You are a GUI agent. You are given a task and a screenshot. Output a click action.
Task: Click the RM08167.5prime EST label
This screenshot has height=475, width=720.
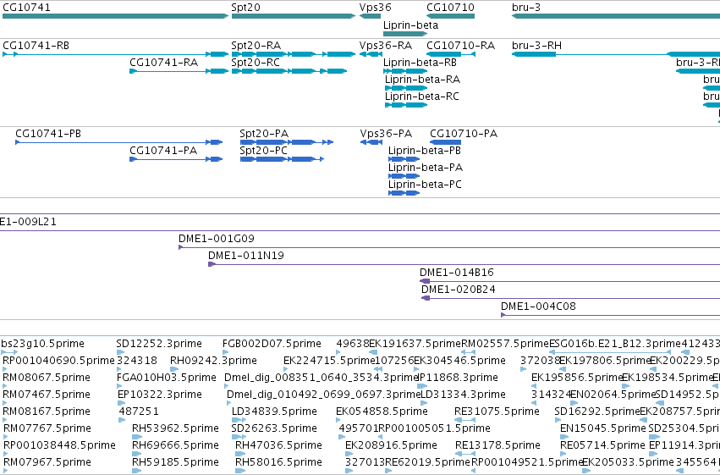[47, 411]
